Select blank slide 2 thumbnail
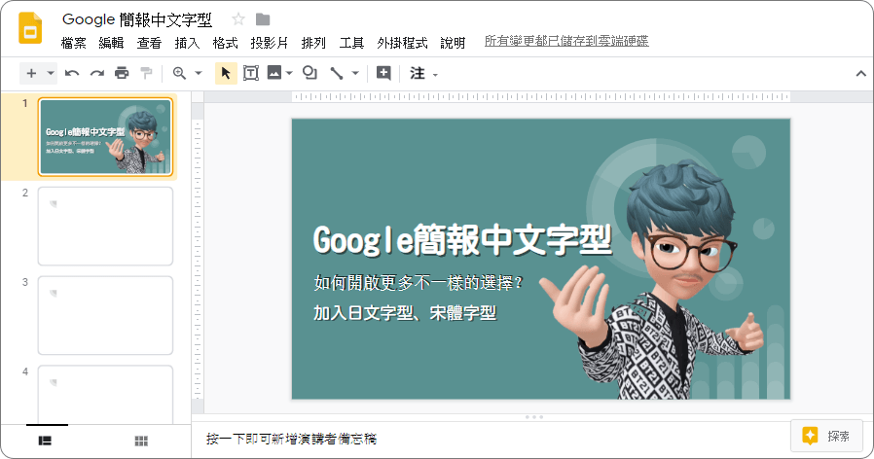 (x=105, y=227)
